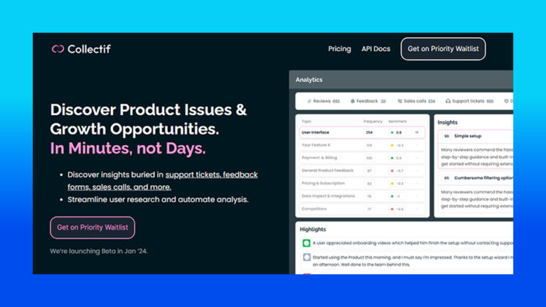Image resolution: width=546 pixels, height=307 pixels.
Task: Open the Simple setup insight card
Action: (476, 149)
